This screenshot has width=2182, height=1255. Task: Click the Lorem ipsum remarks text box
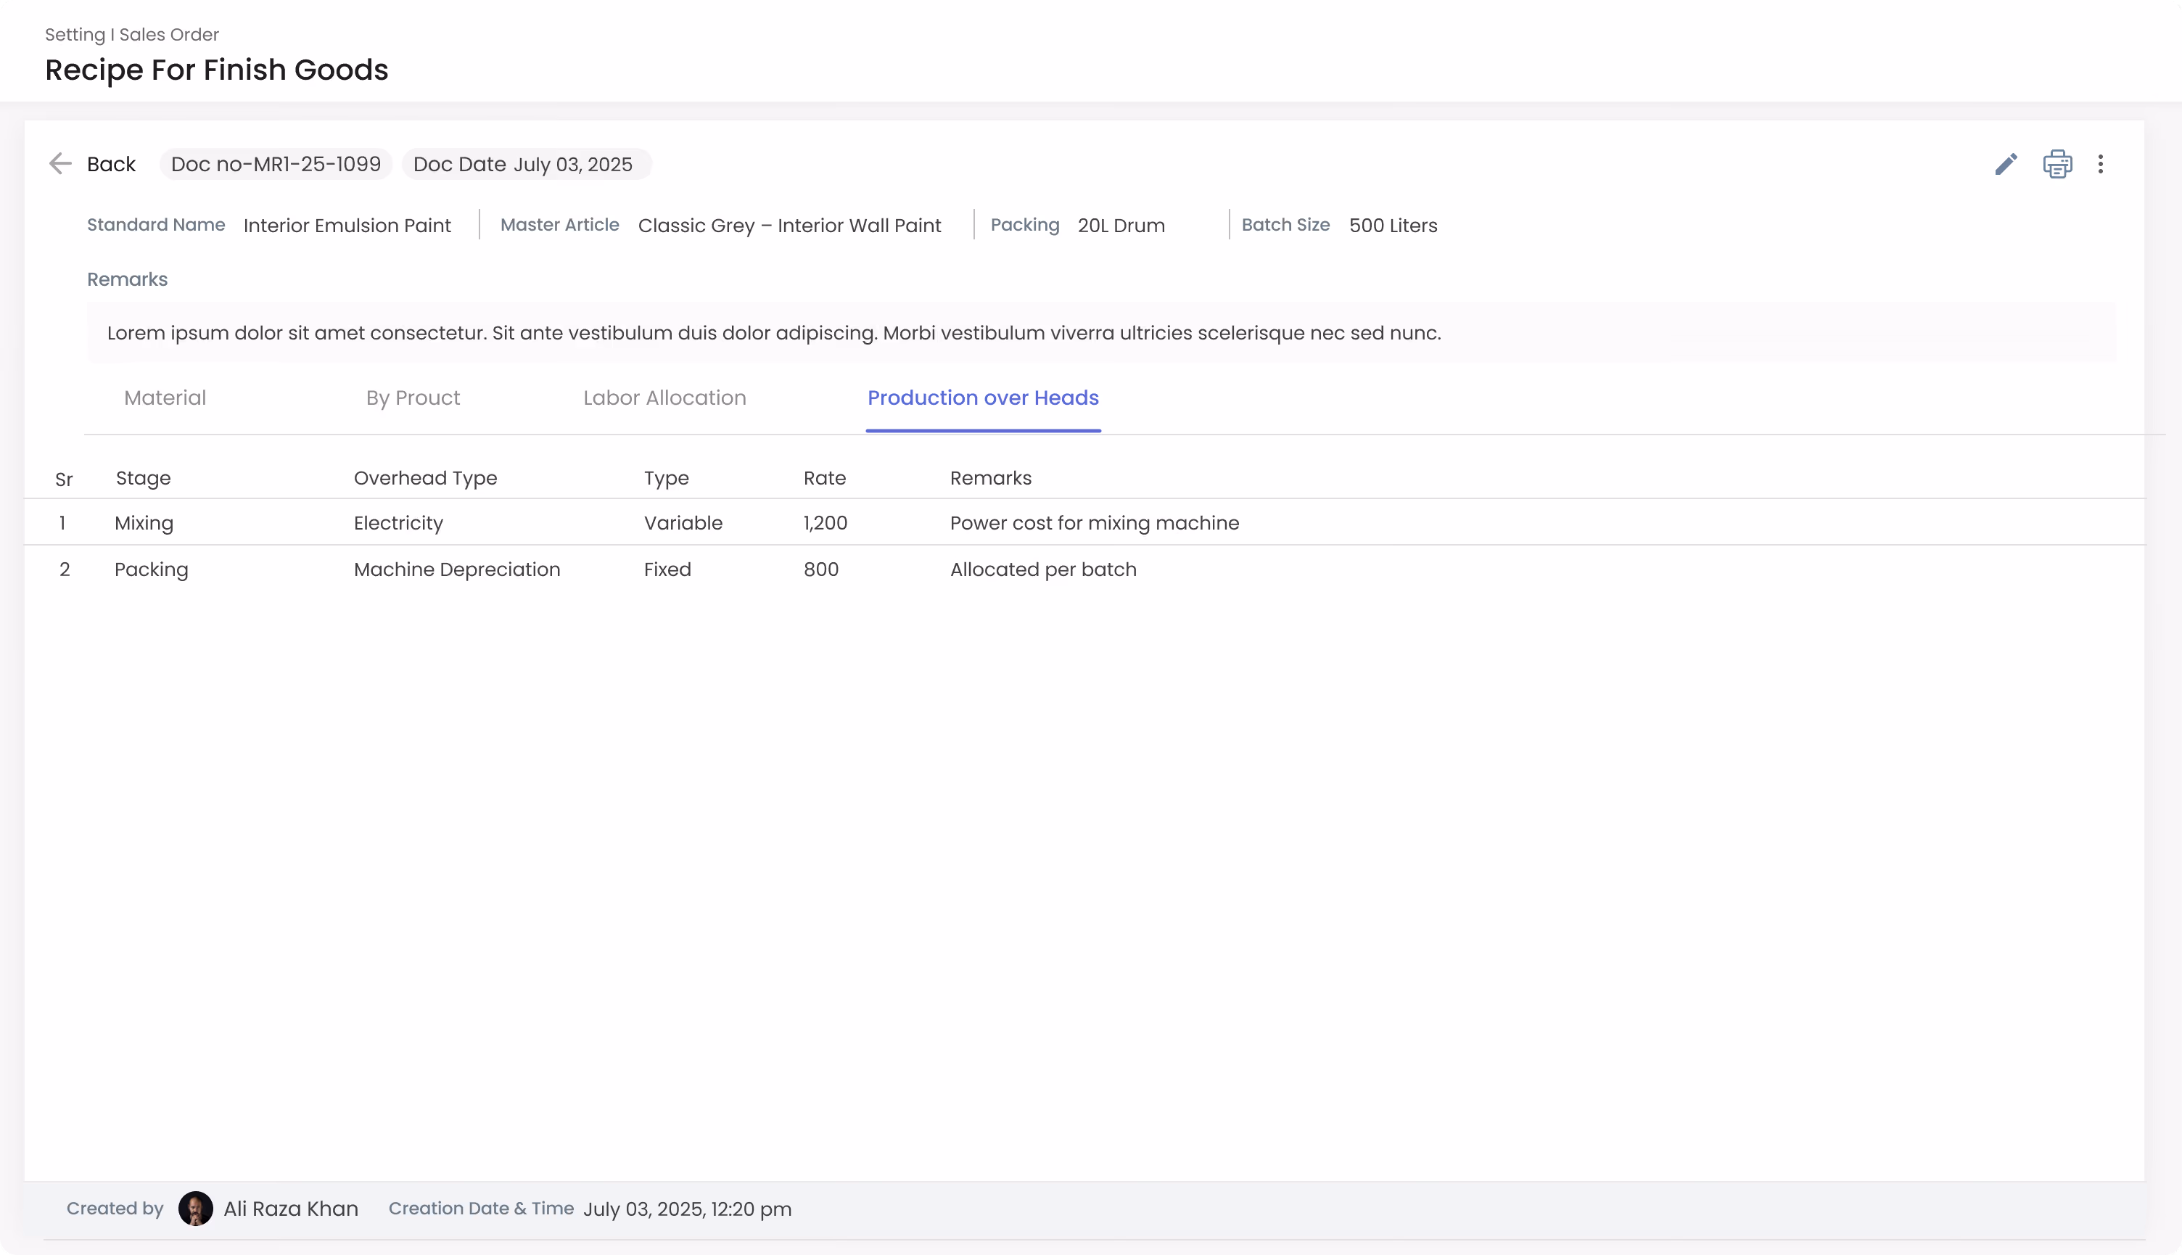pos(1100,333)
